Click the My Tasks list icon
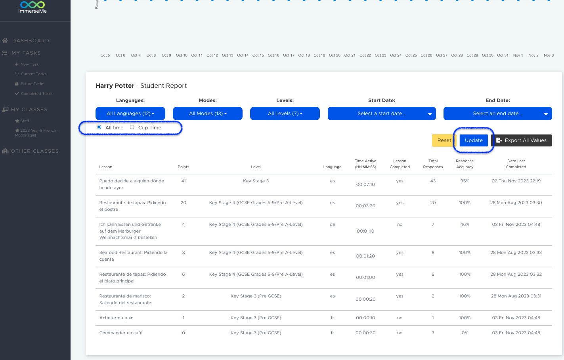This screenshot has height=360, width=564. click(x=5, y=53)
